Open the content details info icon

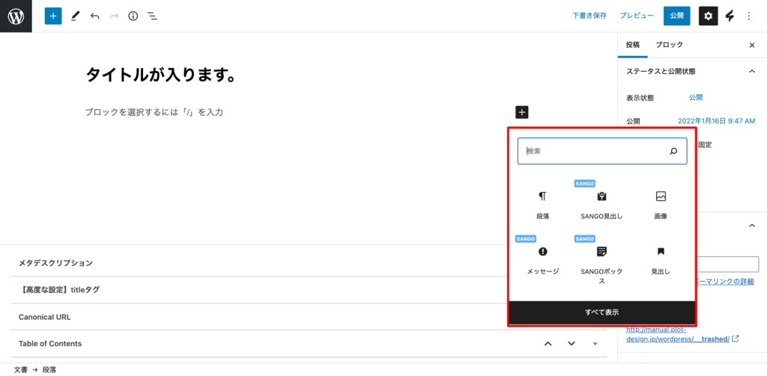tap(133, 16)
